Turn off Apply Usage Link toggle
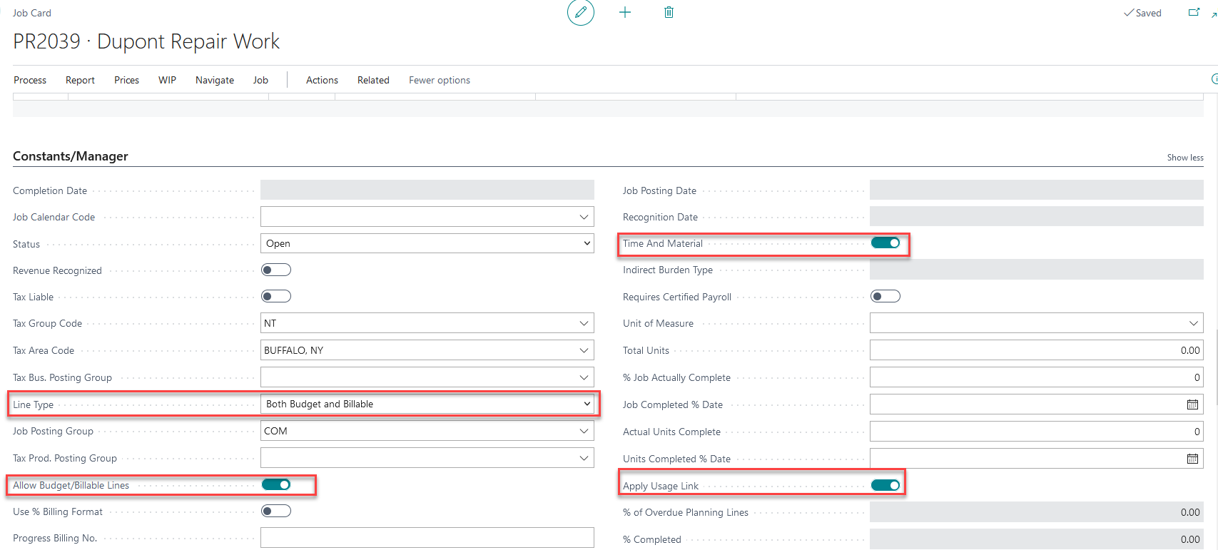Screen dimensions: 1218x550 pos(885,486)
